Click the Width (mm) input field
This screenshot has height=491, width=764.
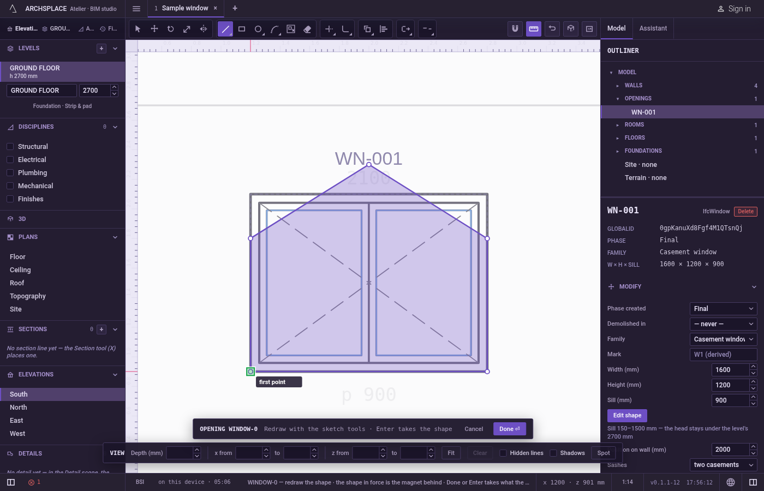click(731, 370)
